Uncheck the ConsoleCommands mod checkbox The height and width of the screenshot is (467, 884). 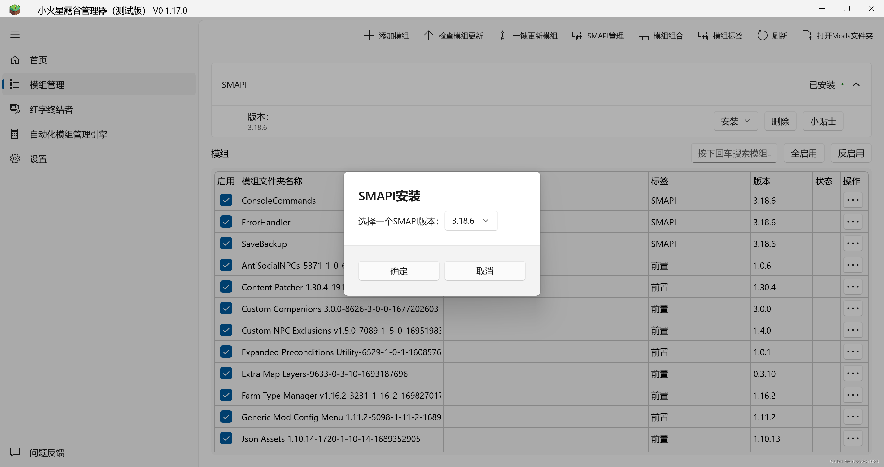pyautogui.click(x=226, y=200)
